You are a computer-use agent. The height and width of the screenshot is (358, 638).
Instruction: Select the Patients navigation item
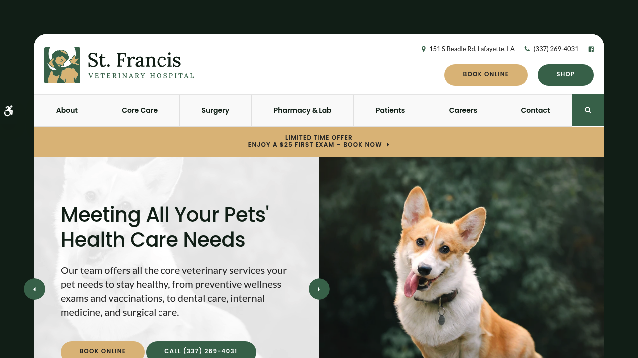390,110
